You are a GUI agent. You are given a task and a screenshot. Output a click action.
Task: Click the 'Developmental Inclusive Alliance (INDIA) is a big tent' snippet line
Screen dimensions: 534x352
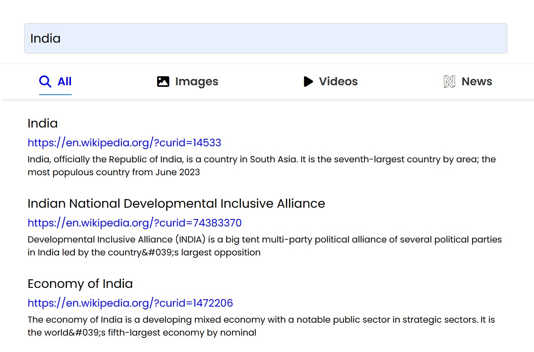point(264,239)
